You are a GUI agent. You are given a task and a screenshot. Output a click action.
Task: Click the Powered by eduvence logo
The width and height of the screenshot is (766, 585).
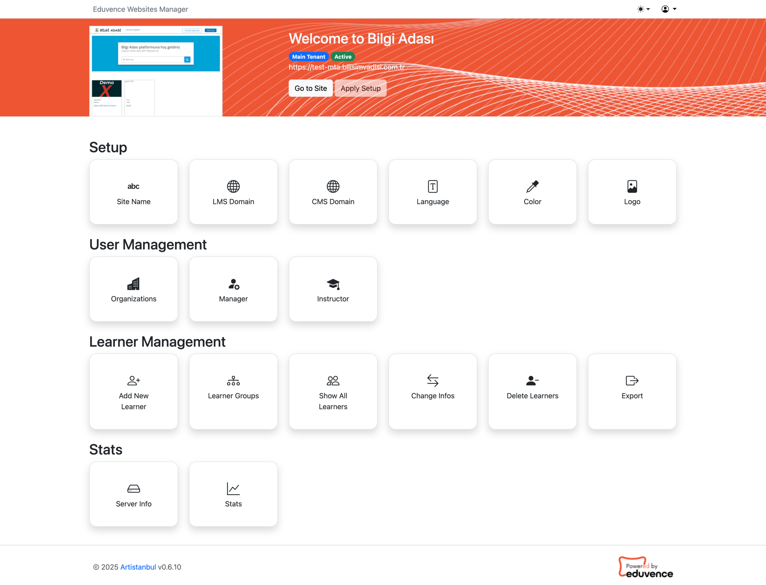pyautogui.click(x=645, y=567)
